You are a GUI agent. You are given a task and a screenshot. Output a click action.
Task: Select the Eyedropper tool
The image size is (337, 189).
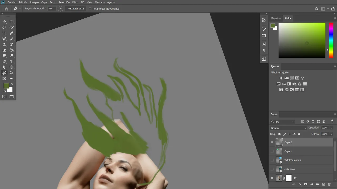pyautogui.click(x=12, y=33)
